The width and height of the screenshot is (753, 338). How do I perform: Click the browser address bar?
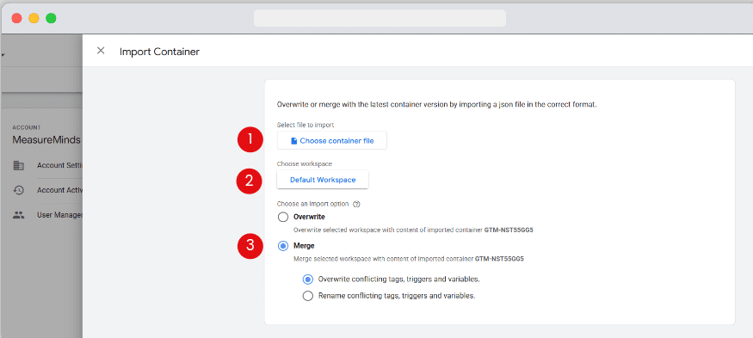click(380, 18)
